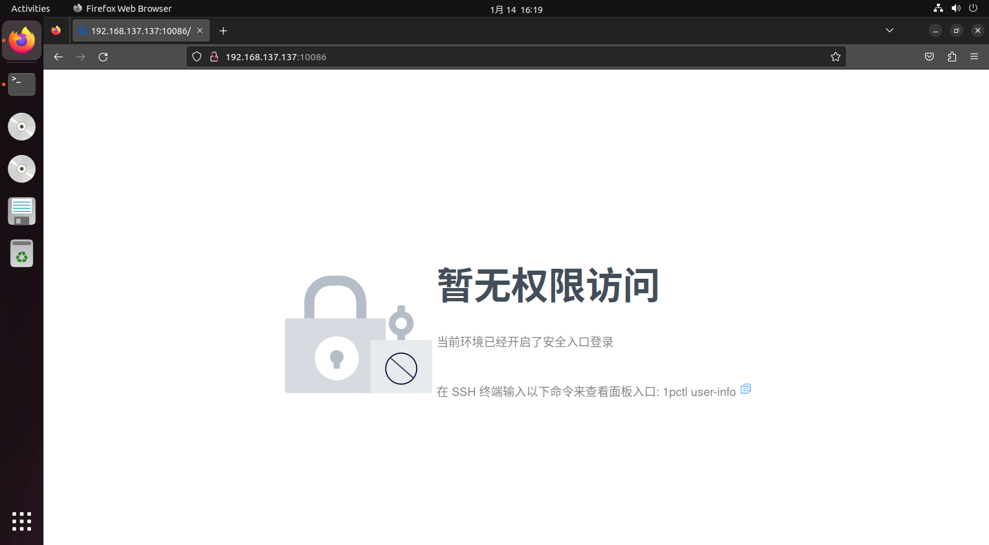Open the Firefox extensions menu

(952, 57)
